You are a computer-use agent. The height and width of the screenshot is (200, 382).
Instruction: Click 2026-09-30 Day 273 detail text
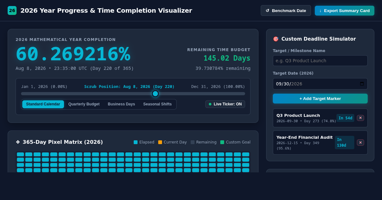(306, 121)
